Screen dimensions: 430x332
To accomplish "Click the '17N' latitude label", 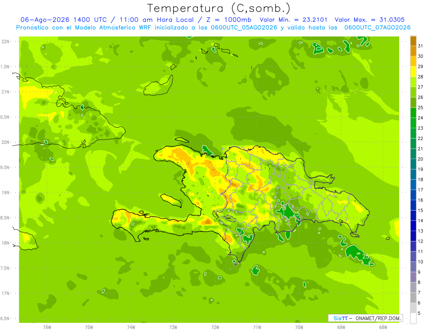I will (x=6, y=293).
